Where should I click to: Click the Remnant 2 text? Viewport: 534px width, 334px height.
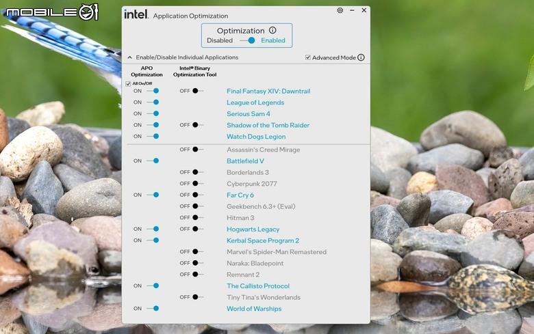coord(243,275)
